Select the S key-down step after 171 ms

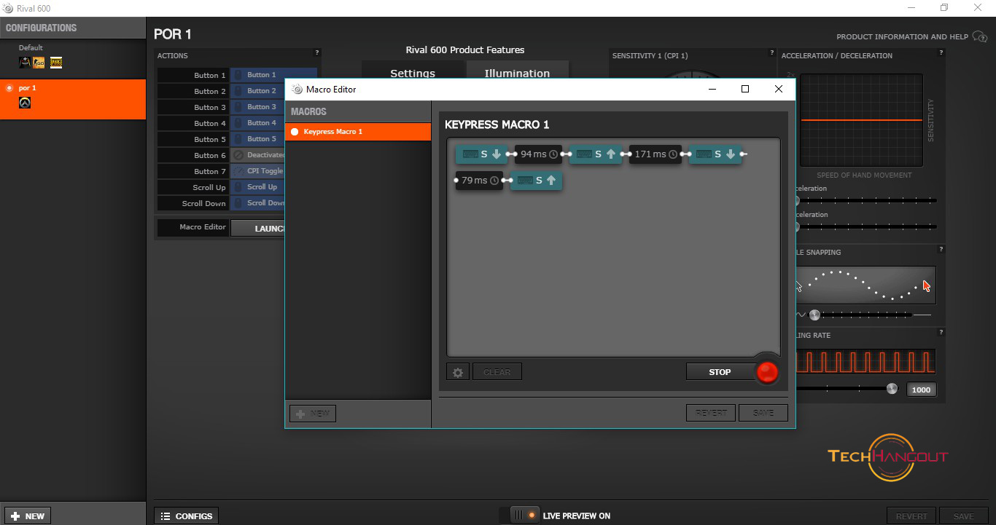click(715, 154)
